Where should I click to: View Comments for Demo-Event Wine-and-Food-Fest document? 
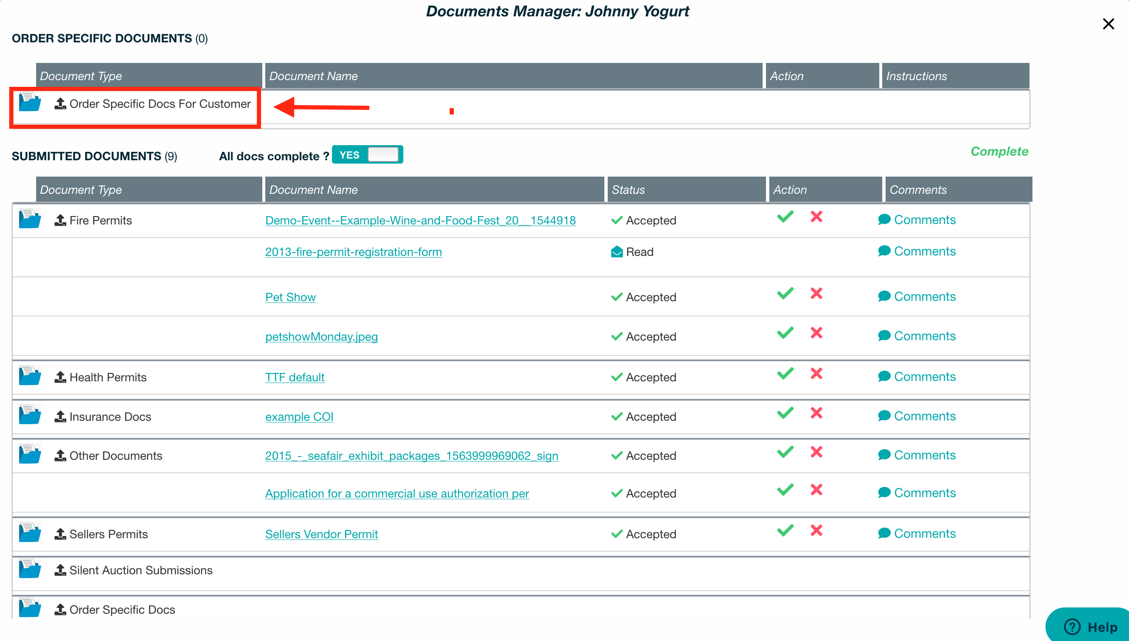coord(917,220)
